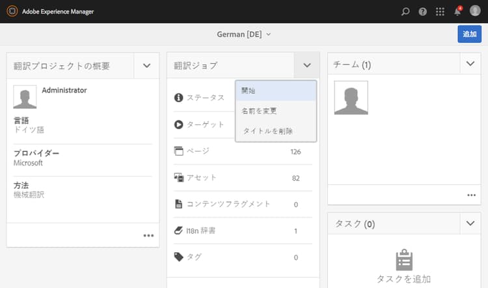This screenshot has width=488, height=288.
Task: Click the 翻訳ジョブ card title
Action: (x=195, y=65)
